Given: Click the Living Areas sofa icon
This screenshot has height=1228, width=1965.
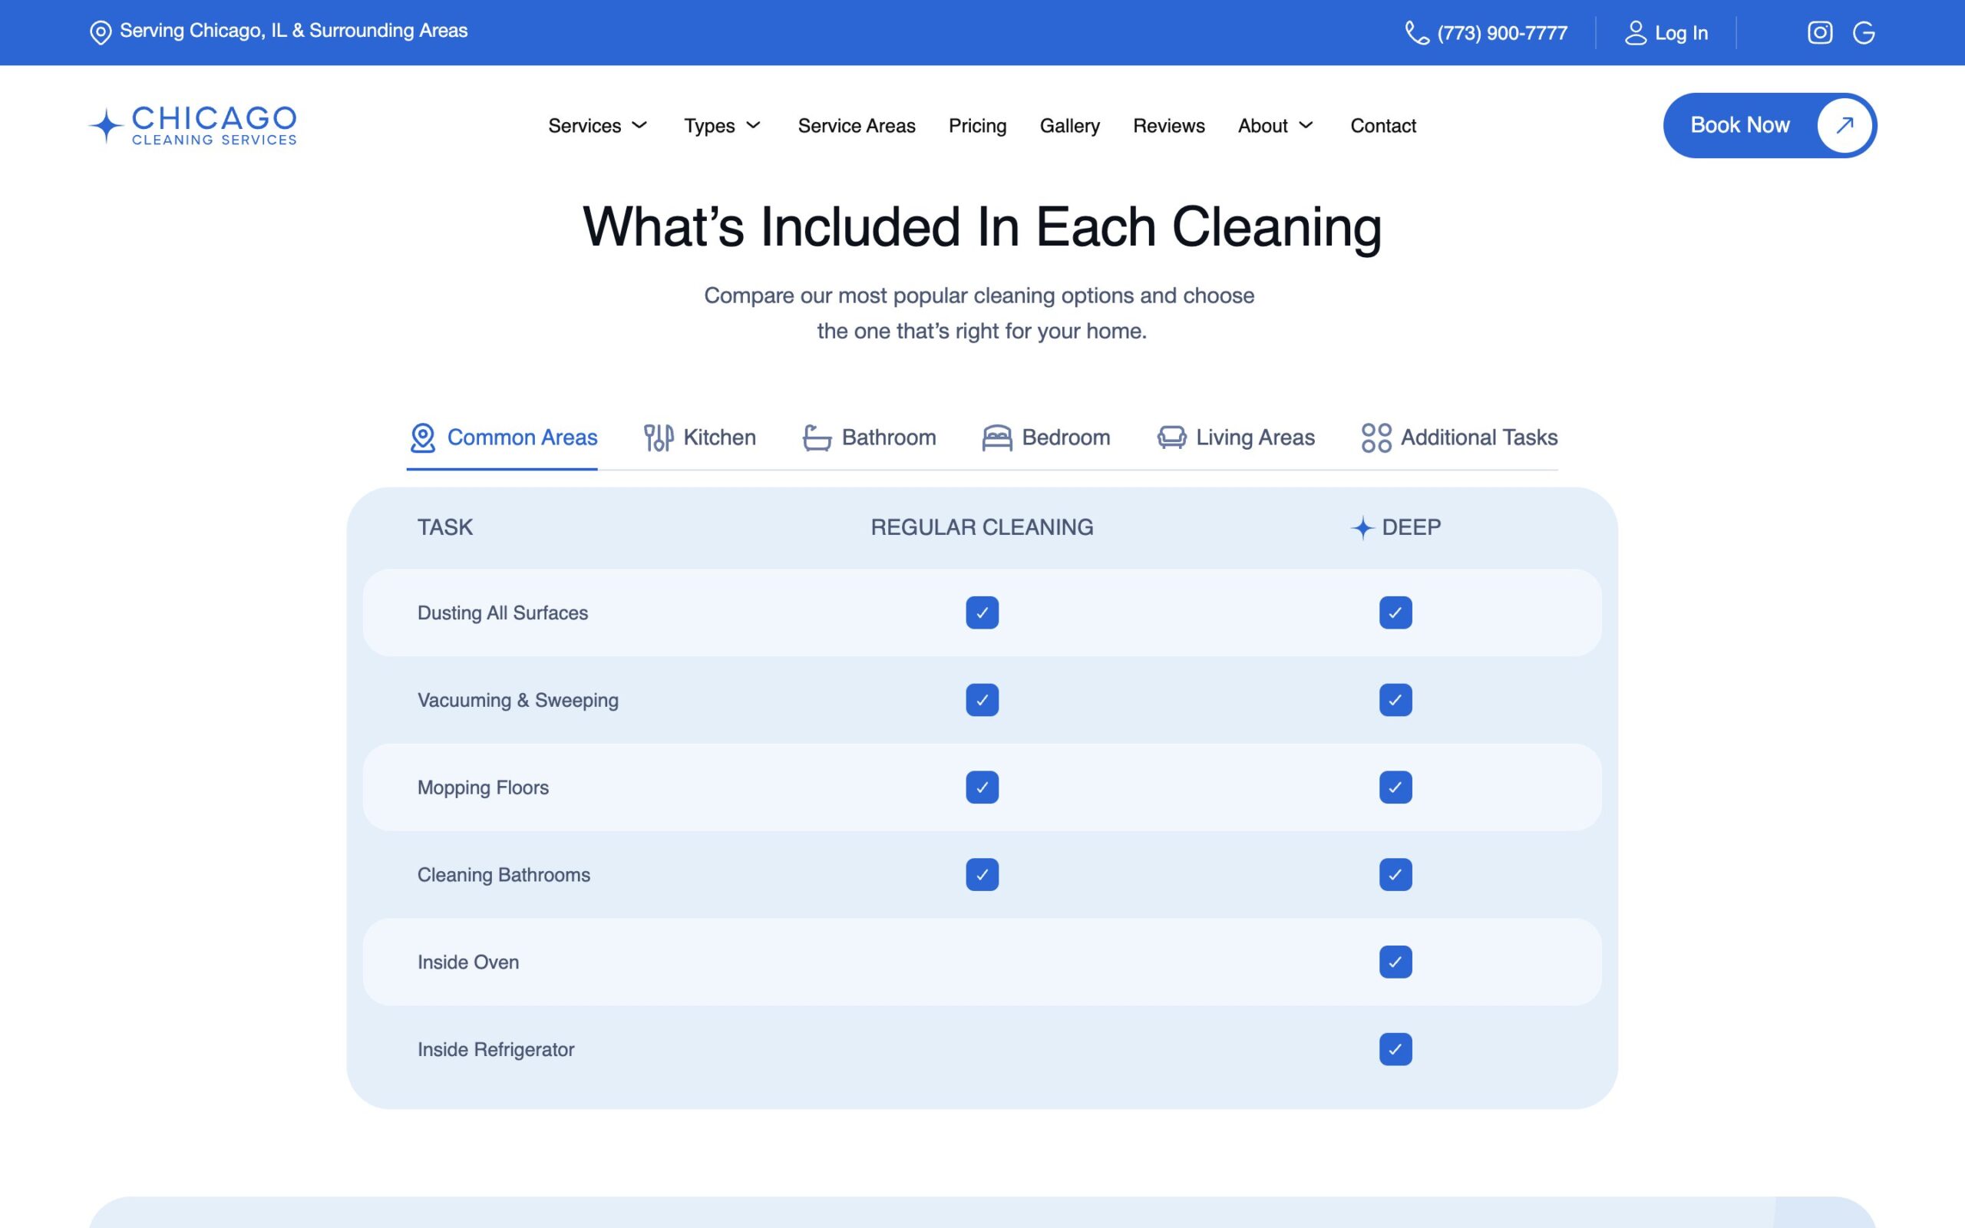Looking at the screenshot, I should 1171,437.
